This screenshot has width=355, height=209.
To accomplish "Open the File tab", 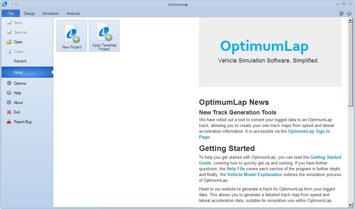I will click(x=11, y=13).
